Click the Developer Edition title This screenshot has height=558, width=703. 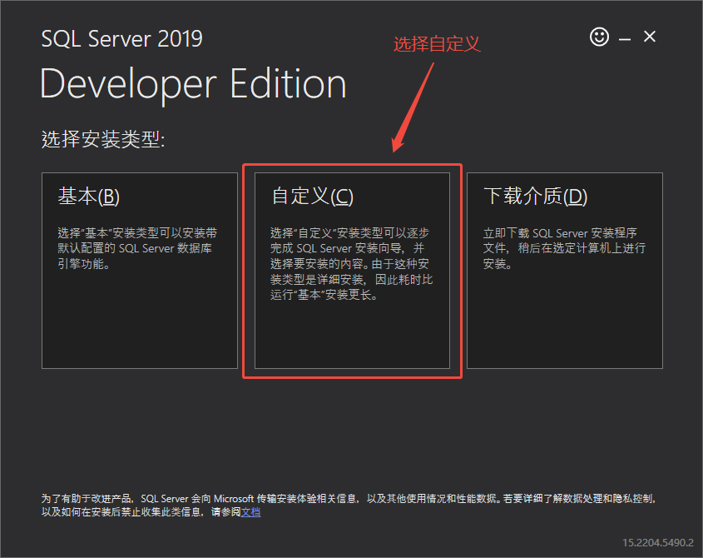[x=193, y=84]
